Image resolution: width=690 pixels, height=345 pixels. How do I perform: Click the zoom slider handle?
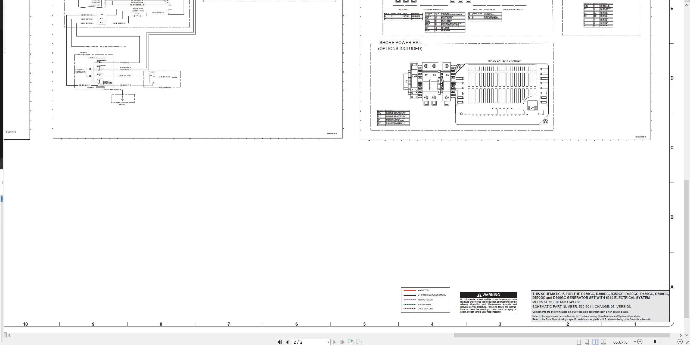[x=655, y=342]
